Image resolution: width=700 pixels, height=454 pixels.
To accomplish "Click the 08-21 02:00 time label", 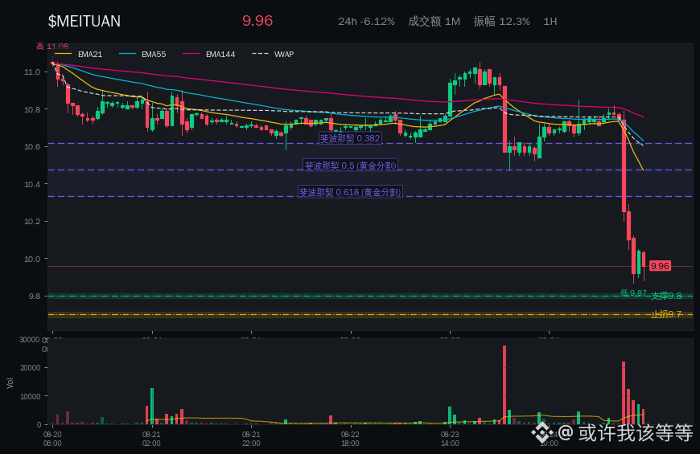I will [x=151, y=439].
